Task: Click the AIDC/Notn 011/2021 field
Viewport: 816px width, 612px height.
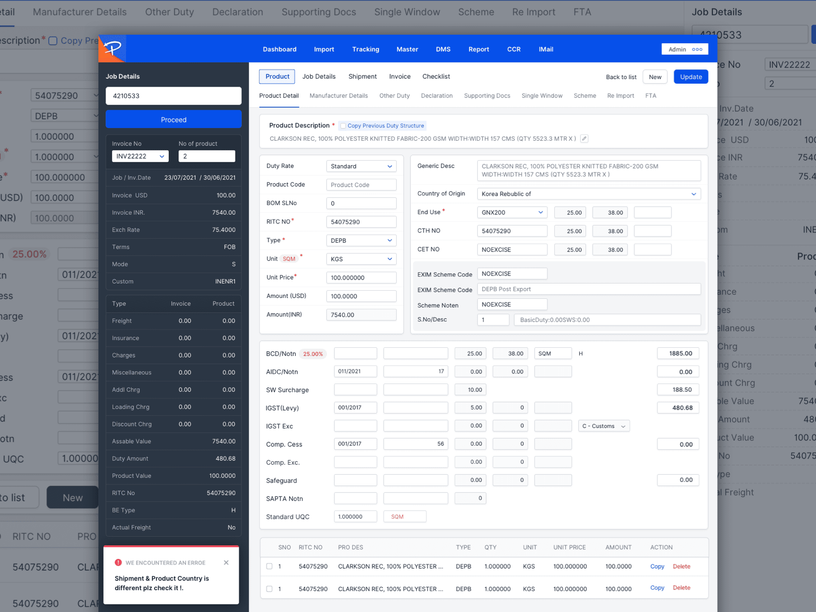Action: [355, 371]
